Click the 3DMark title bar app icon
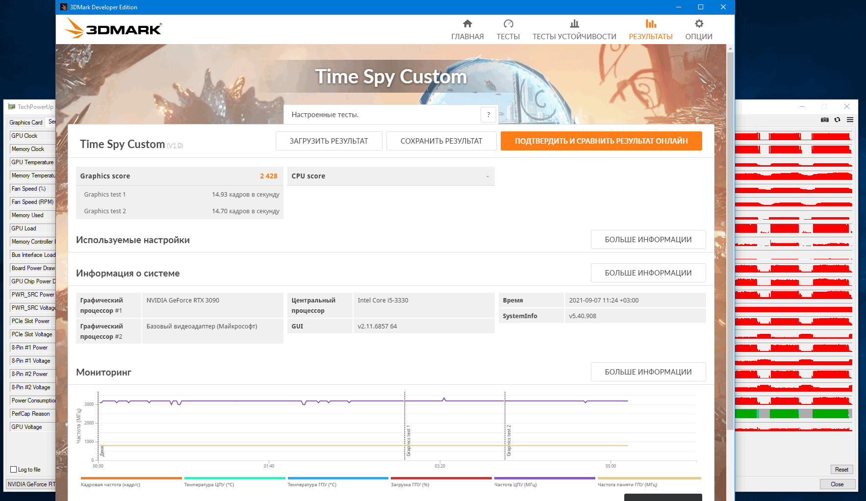Screen dimensions: 866x501 (63, 7)
